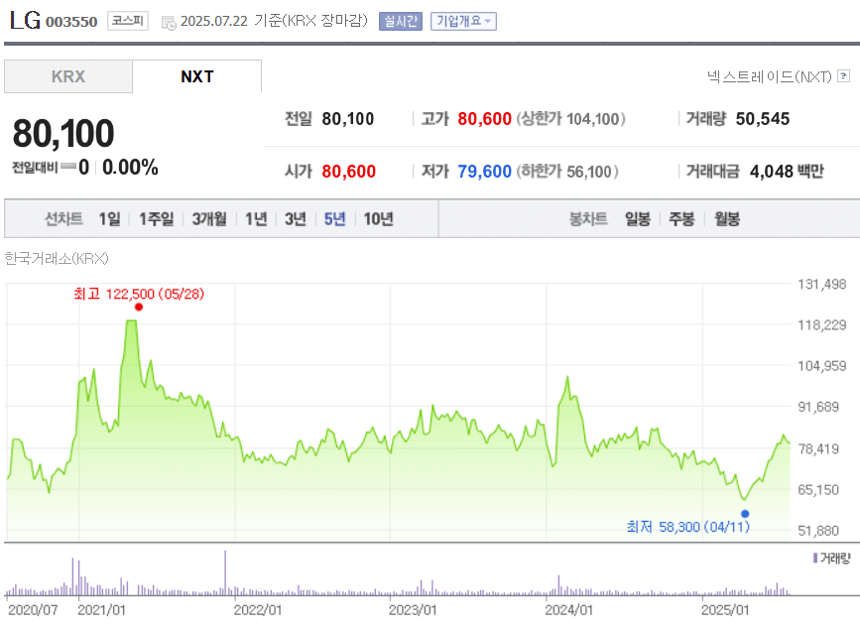Viewport: 860px width, 631px height.
Task: Switch to 봉차트 candlestick chart mode
Action: tap(589, 217)
